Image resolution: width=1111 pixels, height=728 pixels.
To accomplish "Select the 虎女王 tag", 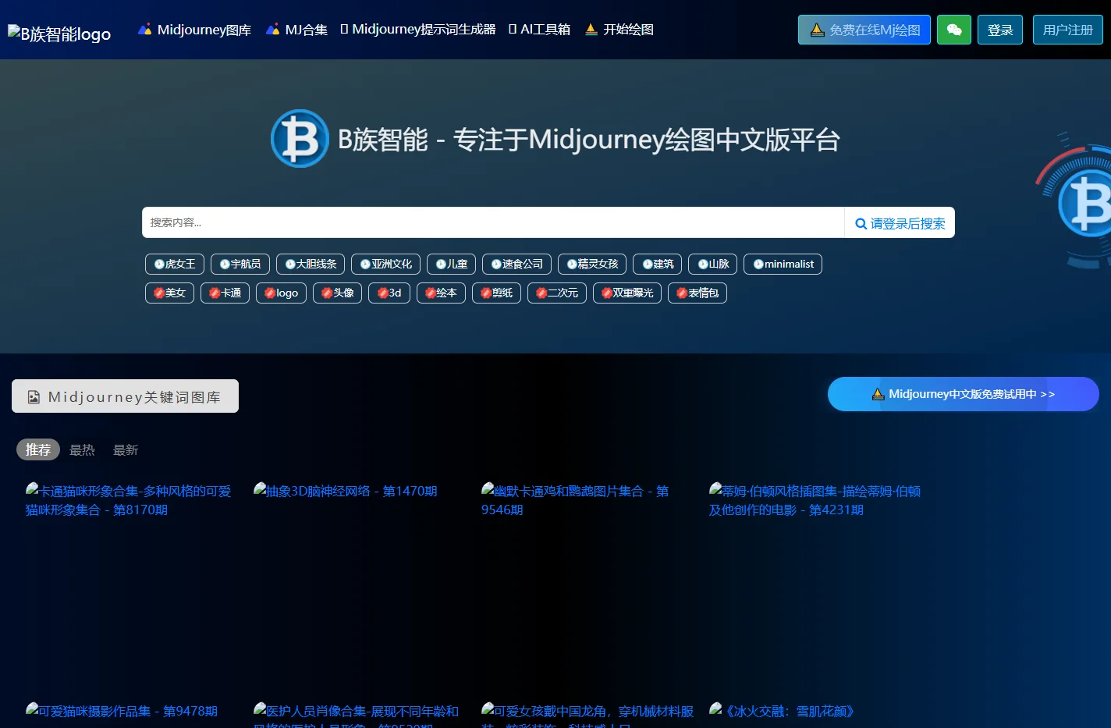I will coord(175,264).
